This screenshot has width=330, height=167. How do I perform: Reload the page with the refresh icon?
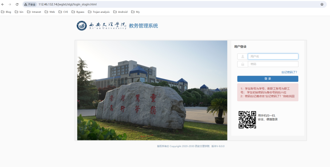pyautogui.click(x=17, y=4)
